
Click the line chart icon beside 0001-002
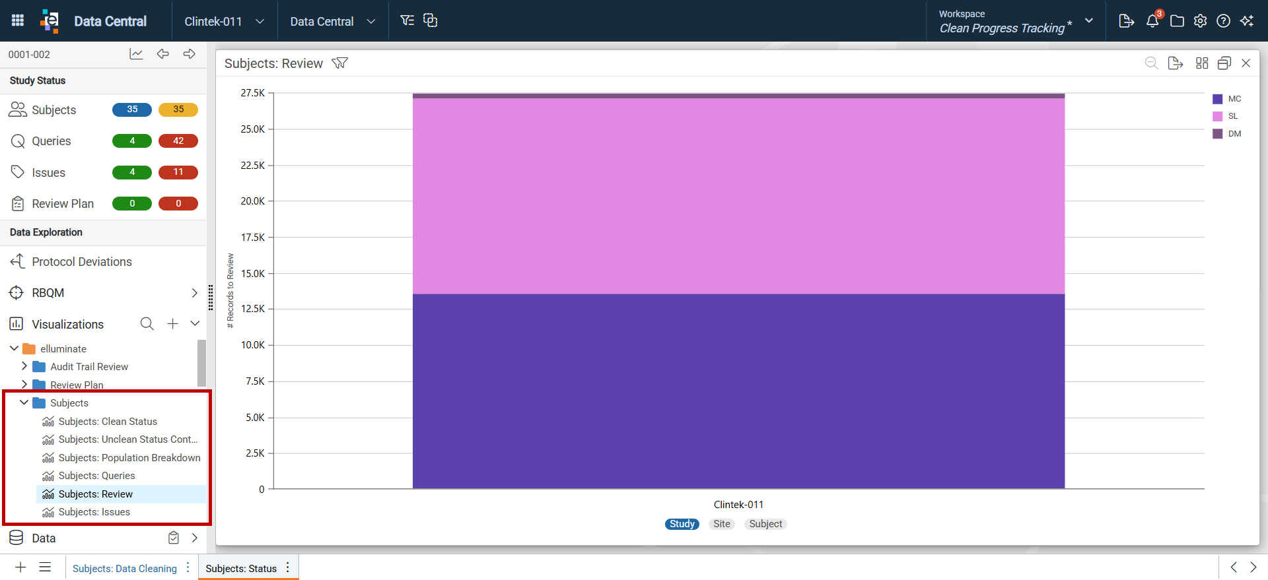point(136,54)
